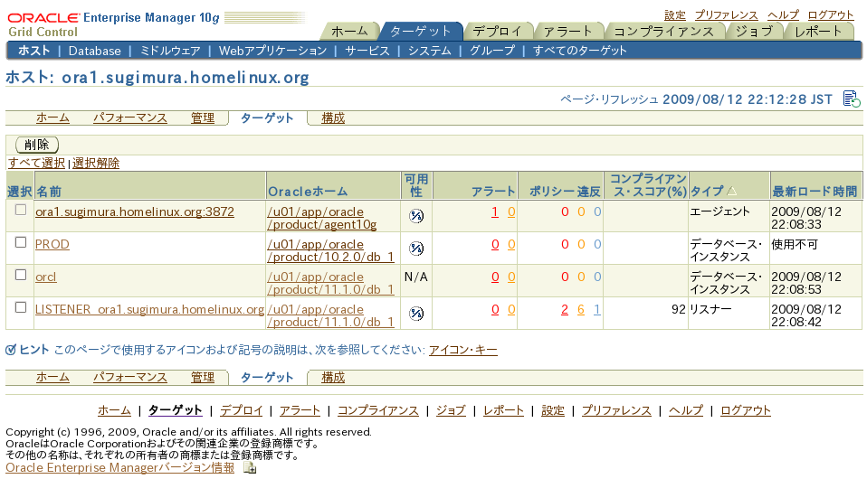Open bottom 構成 sub-tab
This screenshot has height=479, width=867.
(333, 378)
